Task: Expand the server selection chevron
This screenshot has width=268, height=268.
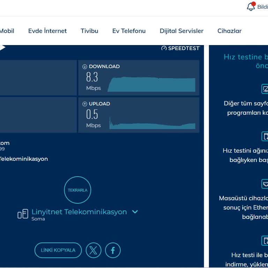Action: pyautogui.click(x=135, y=212)
